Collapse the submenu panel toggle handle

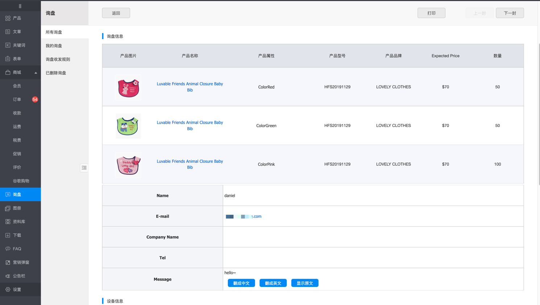[x=84, y=168]
